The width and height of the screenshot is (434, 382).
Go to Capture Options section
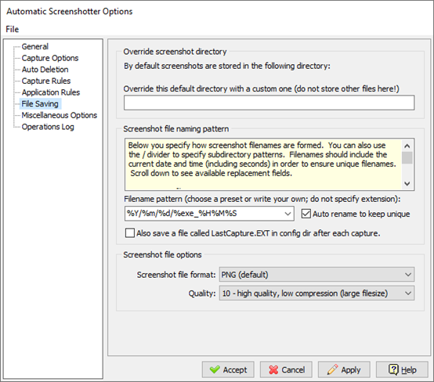[x=50, y=58]
